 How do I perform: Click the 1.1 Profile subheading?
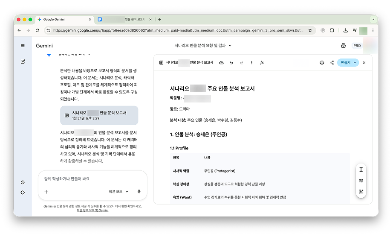pos(179,148)
